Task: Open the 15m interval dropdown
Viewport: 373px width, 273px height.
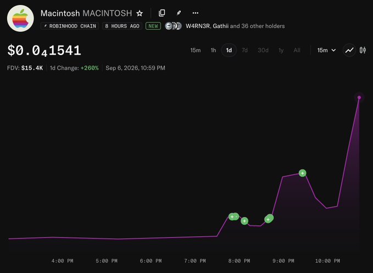Action: pyautogui.click(x=326, y=50)
